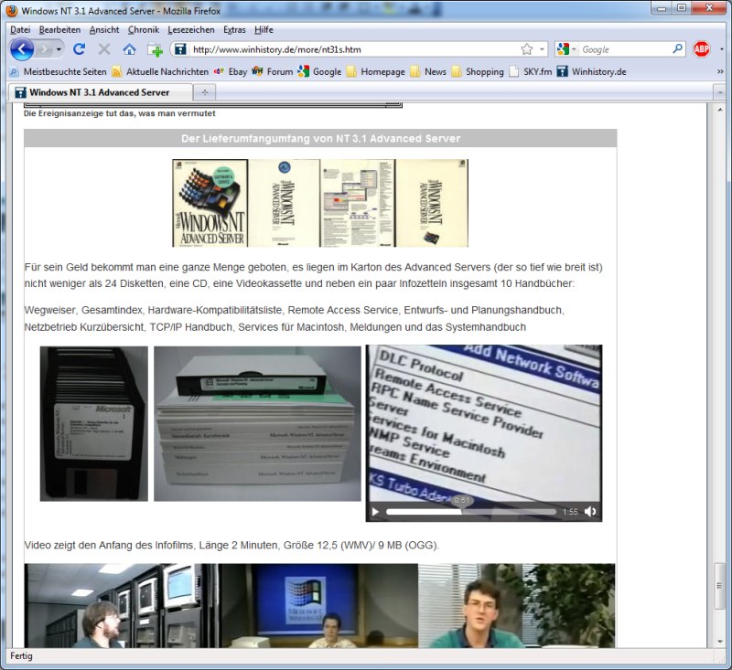
Task: Open the list all tabs dropdown
Action: (x=720, y=93)
